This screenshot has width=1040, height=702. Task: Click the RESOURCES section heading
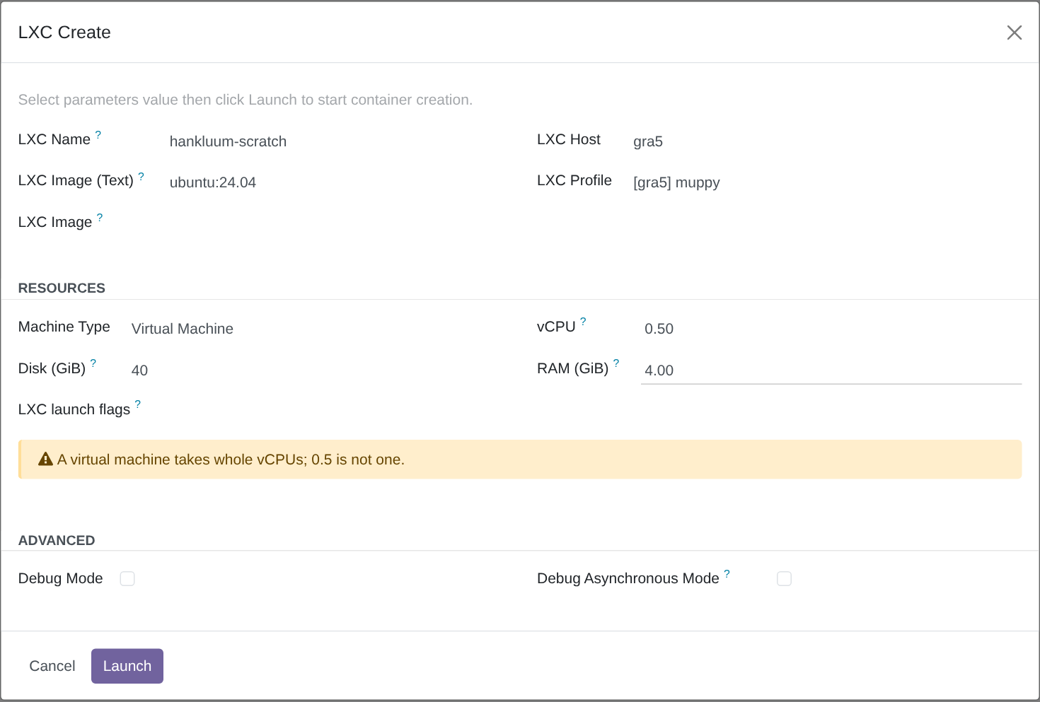62,288
